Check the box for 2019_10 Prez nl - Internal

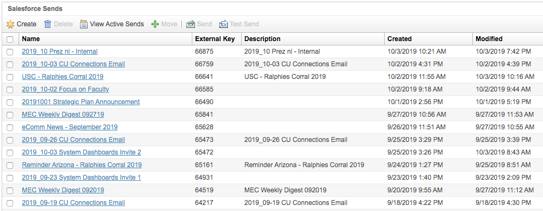click(10, 52)
